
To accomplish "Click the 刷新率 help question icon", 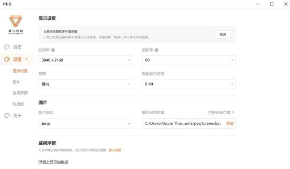I will [x=156, y=50].
